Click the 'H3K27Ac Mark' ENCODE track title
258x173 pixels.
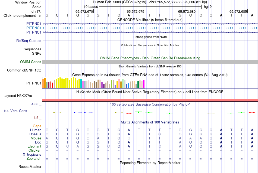pyautogui.click(x=150, y=92)
